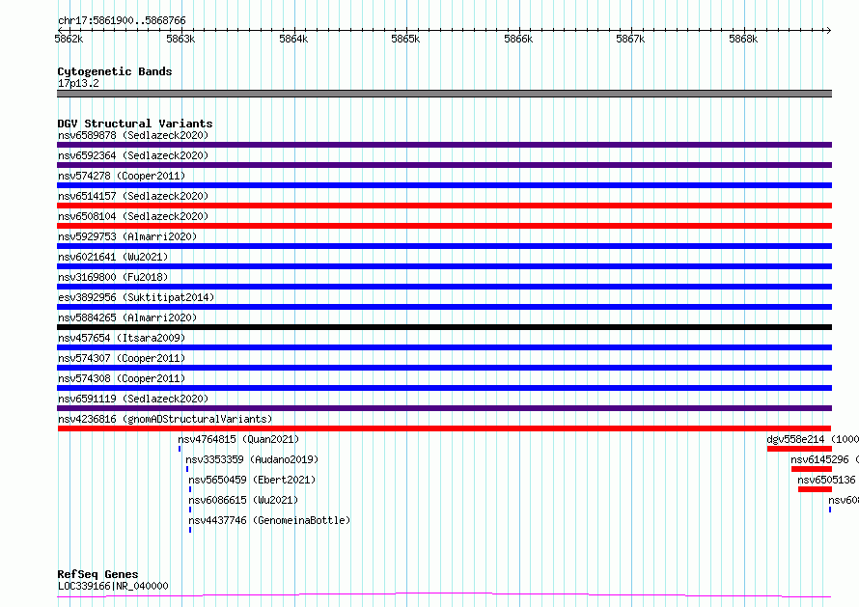The height and width of the screenshot is (607, 859).
Task: Open the DGV Structural Variants track heading
Action: point(135,124)
